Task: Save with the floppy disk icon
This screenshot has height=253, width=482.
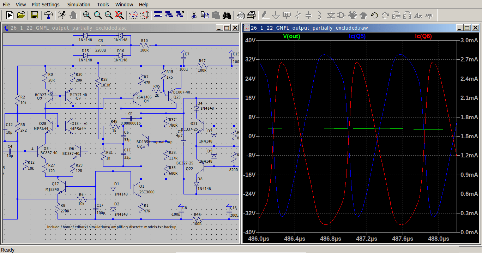Action: tap(35, 15)
